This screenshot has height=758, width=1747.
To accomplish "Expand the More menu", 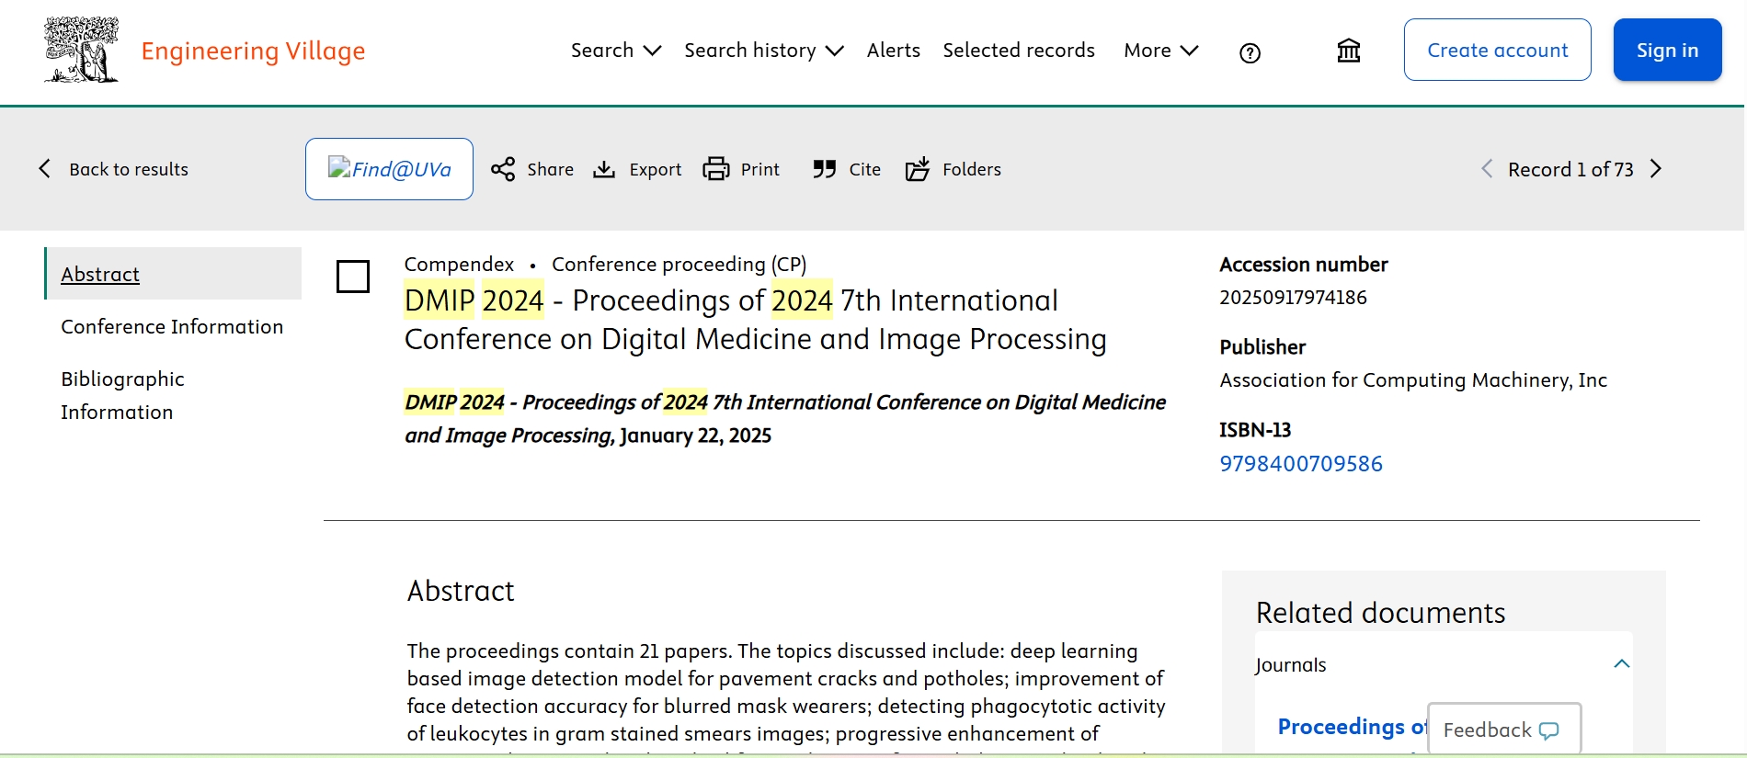I will (1160, 51).
